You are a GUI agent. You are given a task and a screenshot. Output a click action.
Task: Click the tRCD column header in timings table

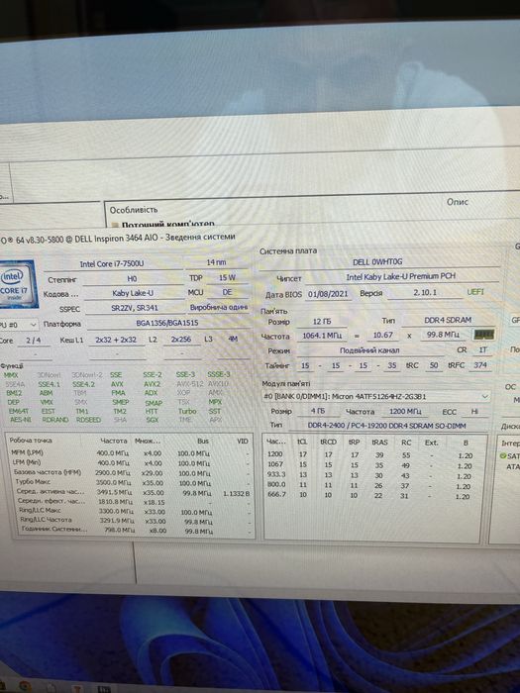pos(329,442)
